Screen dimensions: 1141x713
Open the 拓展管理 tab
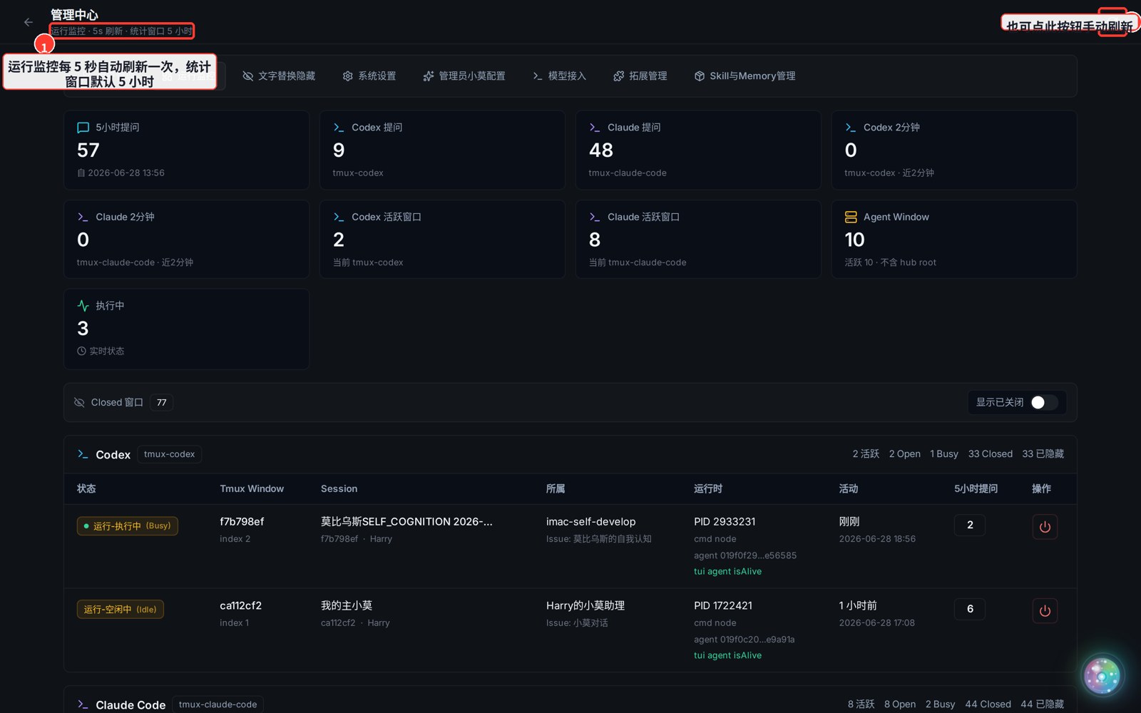tap(640, 76)
